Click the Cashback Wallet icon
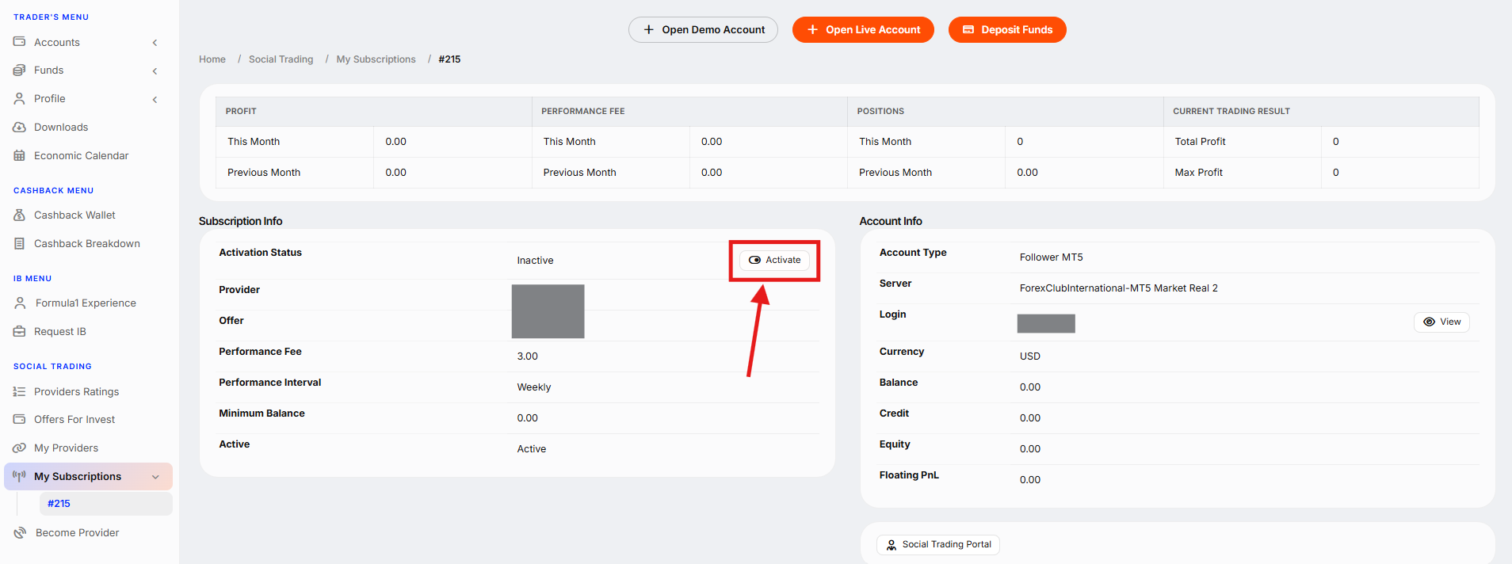1512x564 pixels. pos(19,215)
